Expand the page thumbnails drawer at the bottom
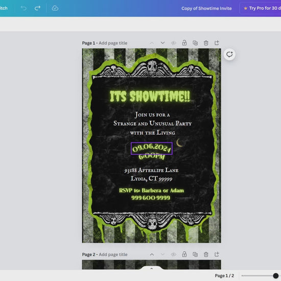Viewport: 281px width, 281px height. (152, 268)
